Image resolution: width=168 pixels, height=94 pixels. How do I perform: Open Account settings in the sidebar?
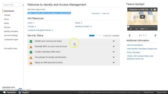11,36
